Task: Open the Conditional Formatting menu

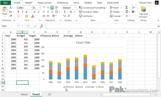Action: 93,8
